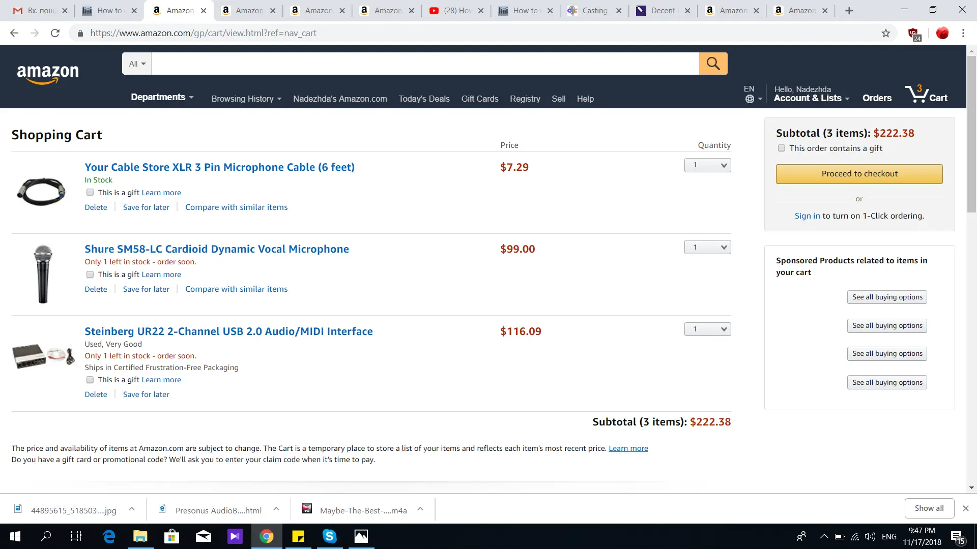977x549 pixels.
Task: Click the Amazon logo
Action: (x=48, y=74)
